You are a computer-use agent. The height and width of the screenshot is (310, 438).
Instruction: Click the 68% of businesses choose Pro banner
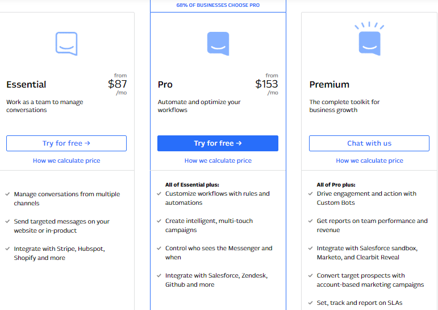click(x=218, y=5)
